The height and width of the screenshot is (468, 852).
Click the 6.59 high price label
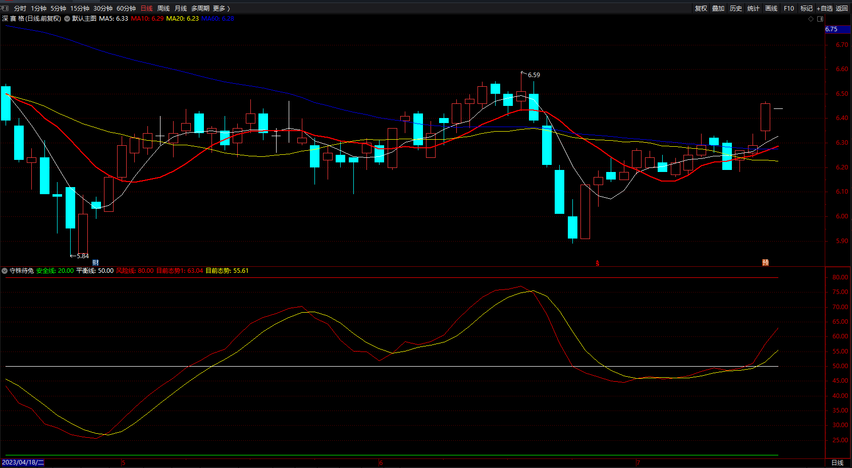pos(534,75)
